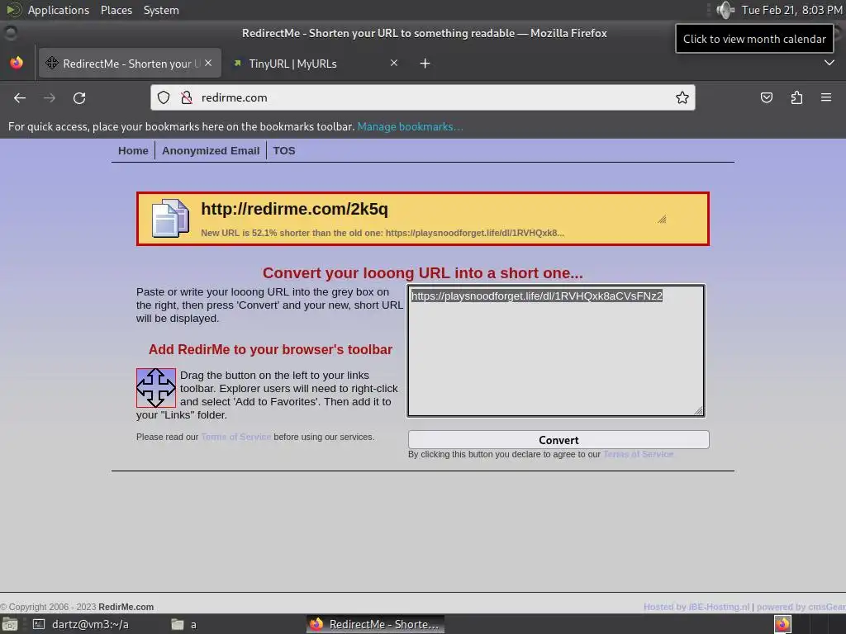Screen dimensions: 846x634
Task: Click the show desktop icon in taskbar
Action: pyautogui.click(x=10, y=624)
